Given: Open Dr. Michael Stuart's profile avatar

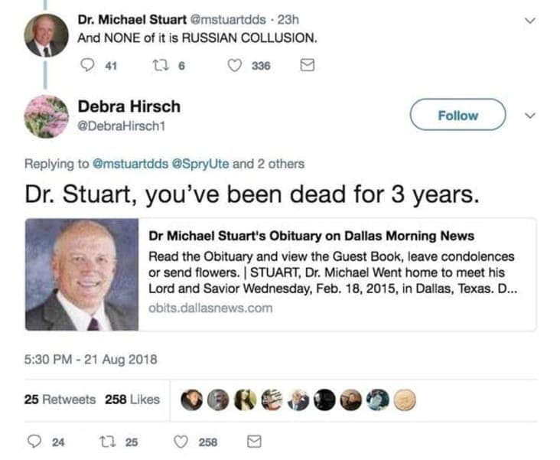Looking at the screenshot, I should click(x=46, y=36).
